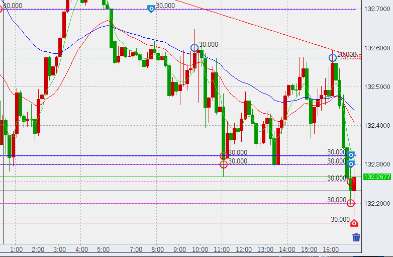Select the blue order marker on the 132.7000 line
This screenshot has width=393, height=257.
coord(151,9)
